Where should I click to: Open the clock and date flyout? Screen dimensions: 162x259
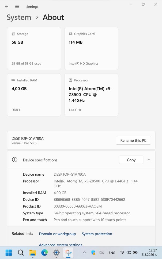point(153,253)
